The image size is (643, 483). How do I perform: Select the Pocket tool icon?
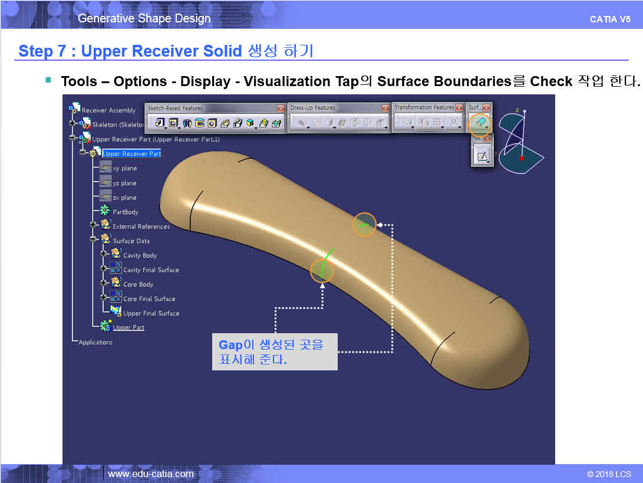173,123
